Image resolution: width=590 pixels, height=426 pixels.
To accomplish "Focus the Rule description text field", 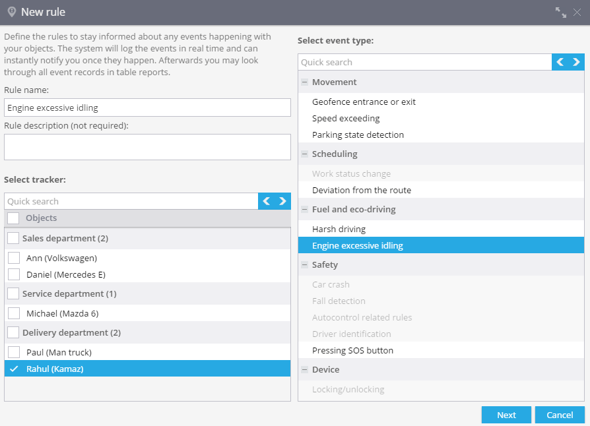I will pos(148,147).
